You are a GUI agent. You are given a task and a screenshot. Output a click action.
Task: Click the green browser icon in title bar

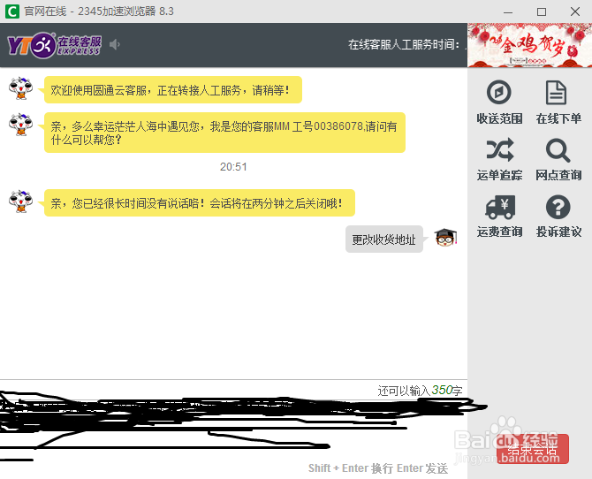[x=12, y=11]
